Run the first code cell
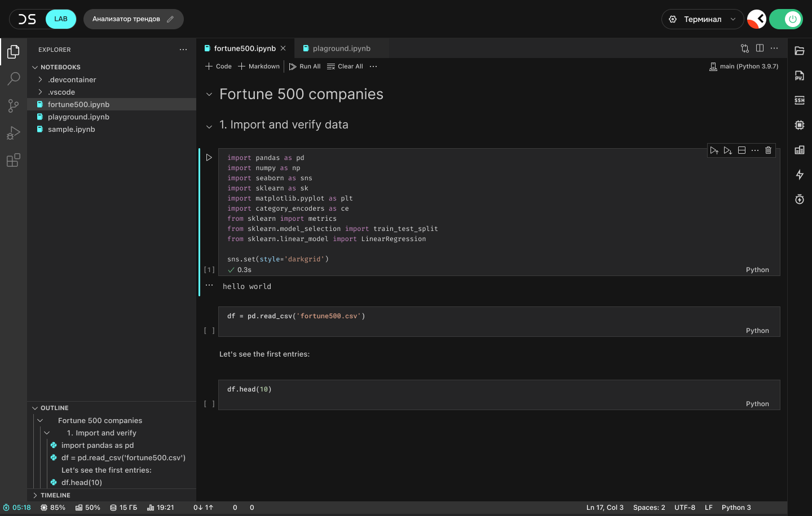This screenshot has height=516, width=812. click(209, 157)
